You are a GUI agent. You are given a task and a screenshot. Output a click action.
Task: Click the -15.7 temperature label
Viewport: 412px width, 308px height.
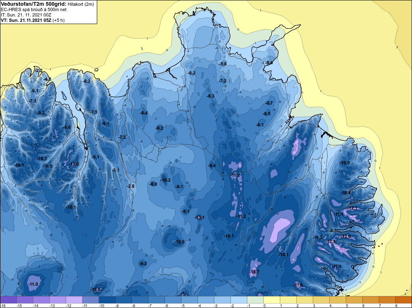tap(254, 272)
